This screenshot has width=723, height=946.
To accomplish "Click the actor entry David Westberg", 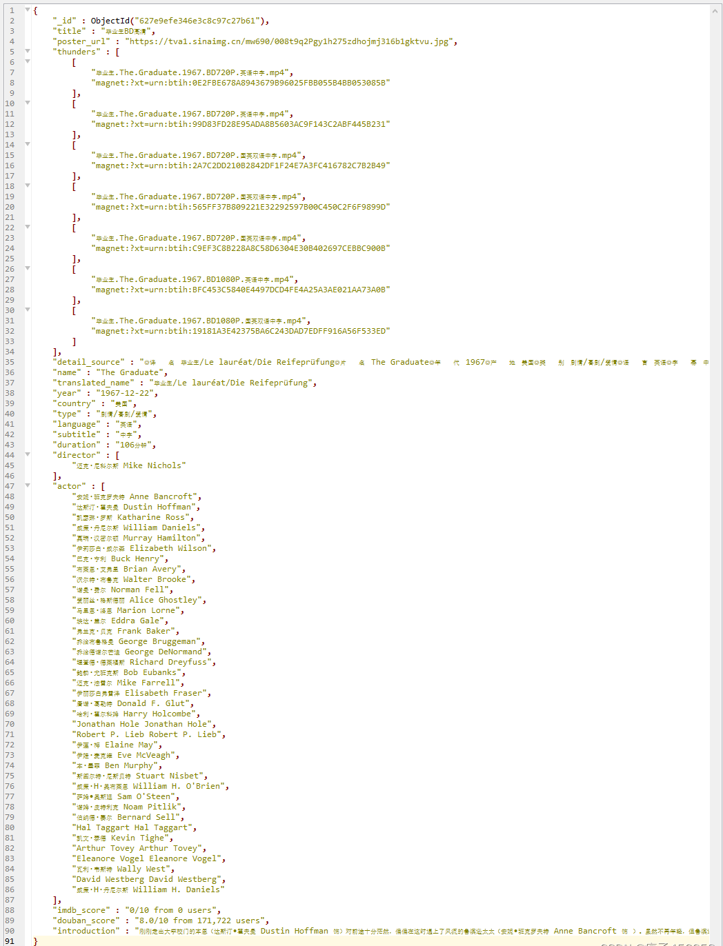I will click(147, 879).
